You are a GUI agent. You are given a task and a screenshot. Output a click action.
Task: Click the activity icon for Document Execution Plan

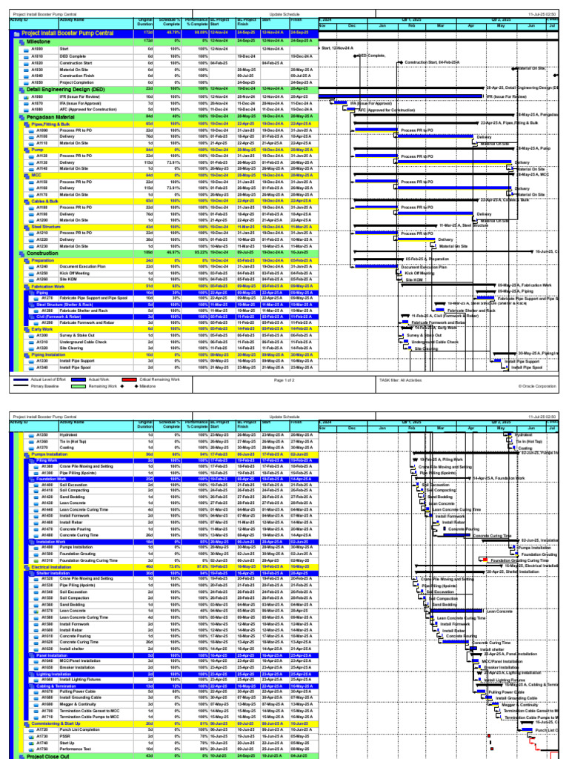tap(32, 267)
